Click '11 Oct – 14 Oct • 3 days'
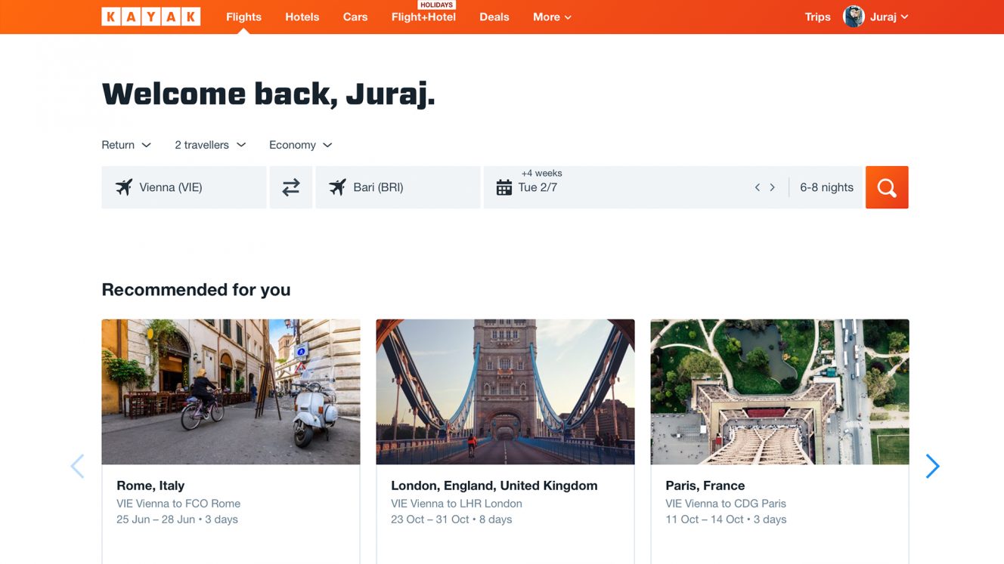This screenshot has width=1004, height=564. click(726, 519)
